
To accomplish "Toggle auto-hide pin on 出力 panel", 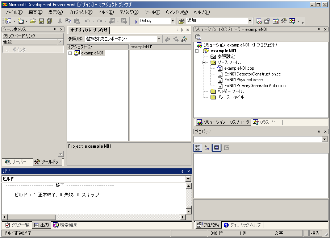I will (182, 171).
